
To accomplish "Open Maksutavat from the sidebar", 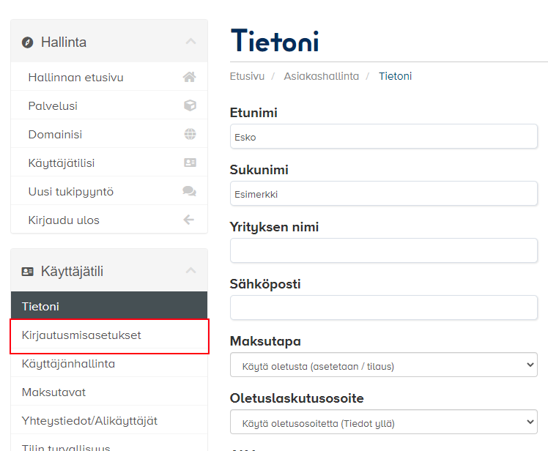I will pos(53,392).
